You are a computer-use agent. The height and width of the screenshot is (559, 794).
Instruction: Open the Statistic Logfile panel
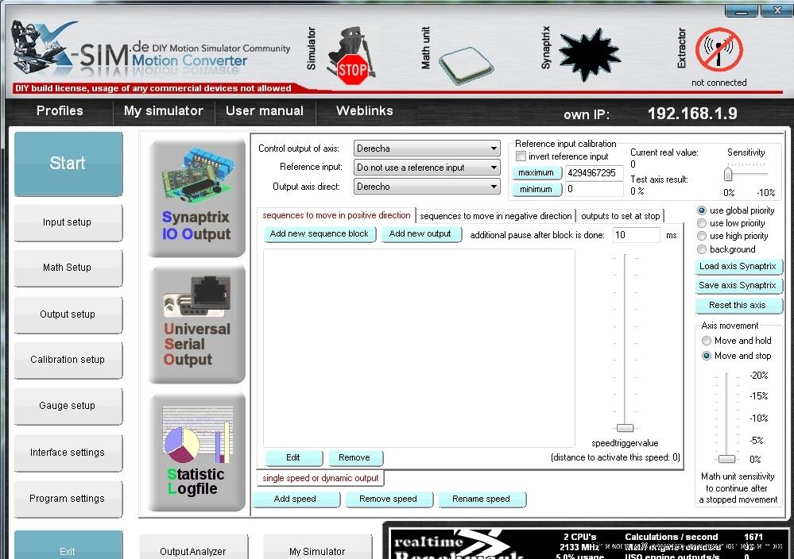click(x=196, y=453)
